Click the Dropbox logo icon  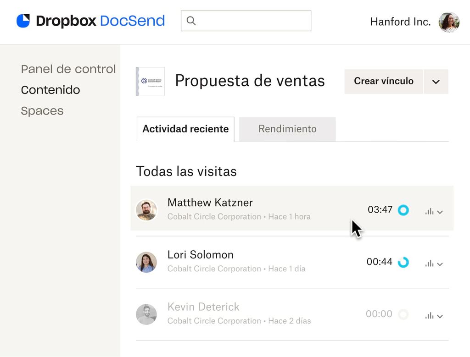click(x=24, y=20)
